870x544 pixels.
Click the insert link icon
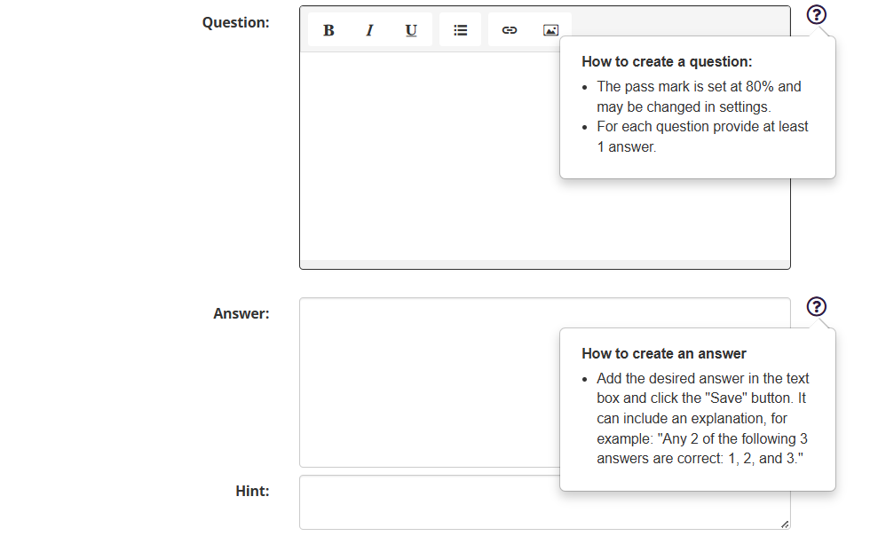click(510, 30)
